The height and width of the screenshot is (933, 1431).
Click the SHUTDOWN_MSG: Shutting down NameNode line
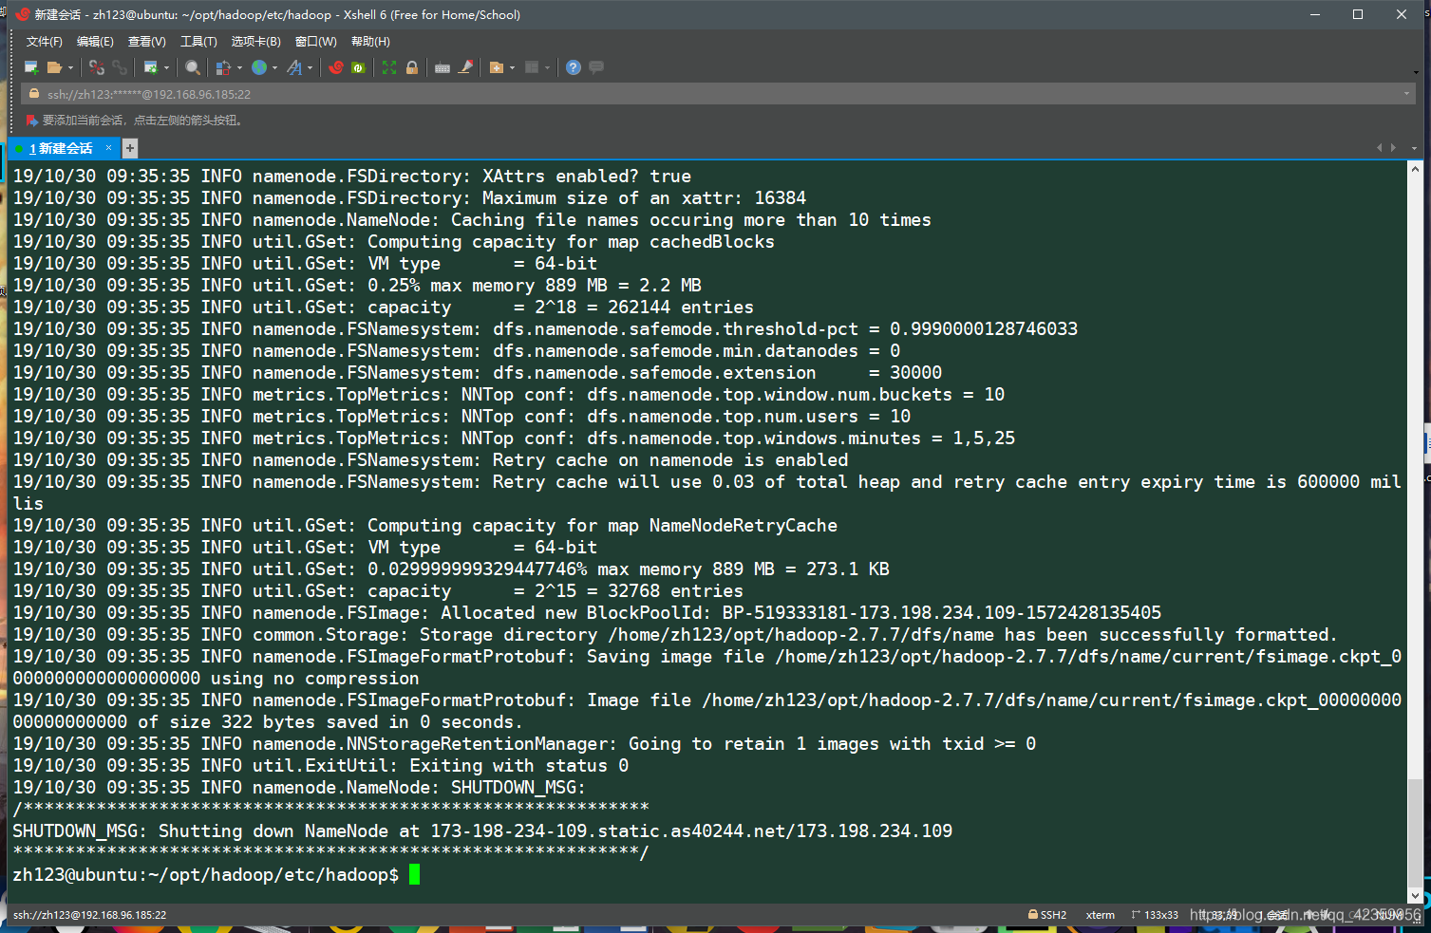[x=482, y=831]
